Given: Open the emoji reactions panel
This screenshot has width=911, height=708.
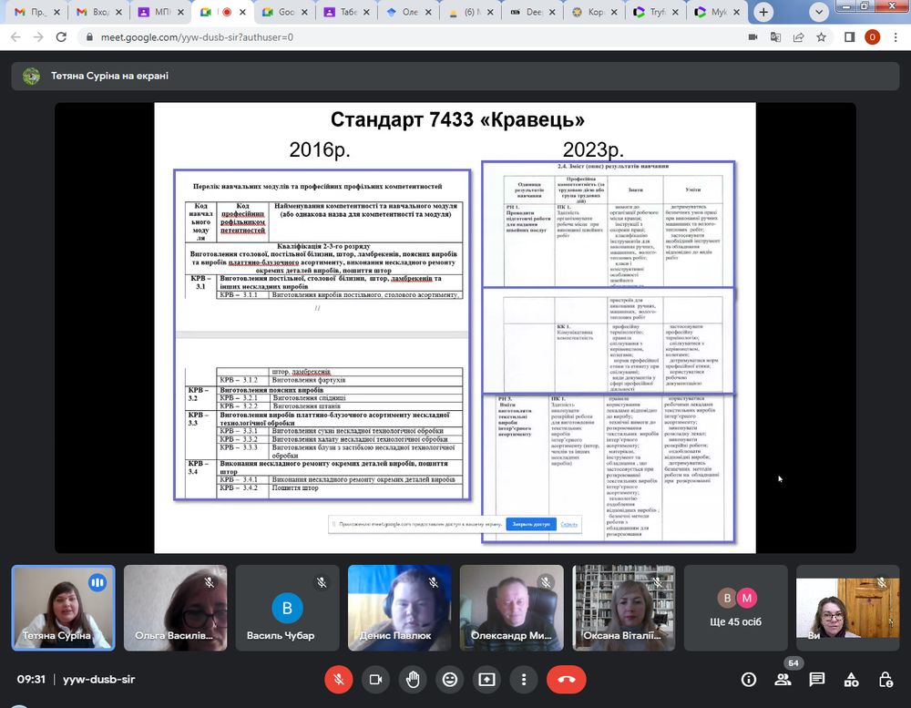Looking at the screenshot, I should pos(449,680).
